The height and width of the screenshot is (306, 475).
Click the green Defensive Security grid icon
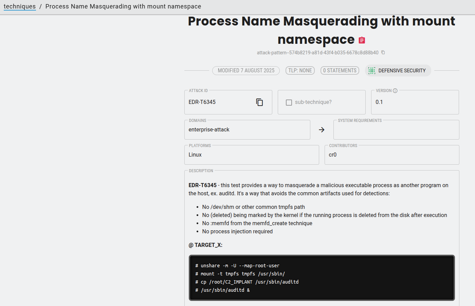372,71
